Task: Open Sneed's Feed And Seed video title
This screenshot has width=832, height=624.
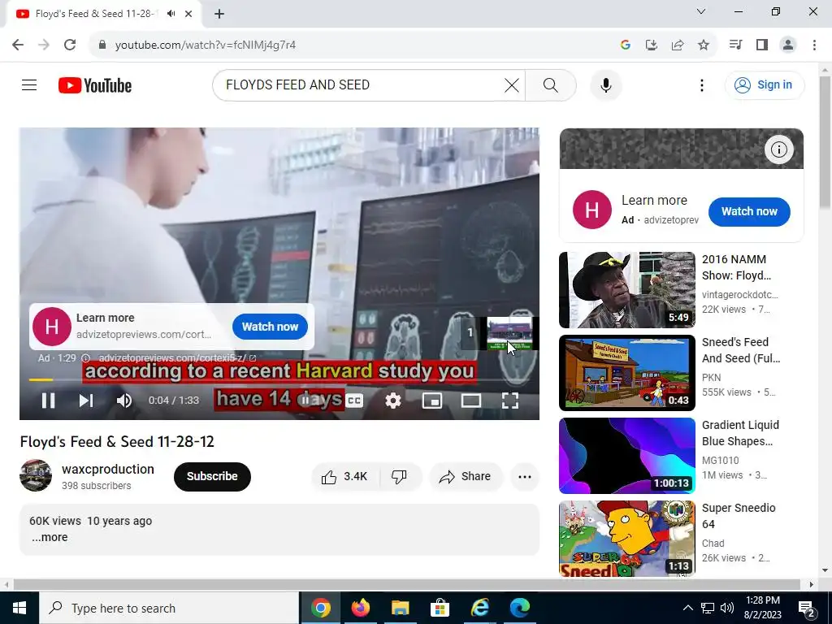Action: click(741, 350)
